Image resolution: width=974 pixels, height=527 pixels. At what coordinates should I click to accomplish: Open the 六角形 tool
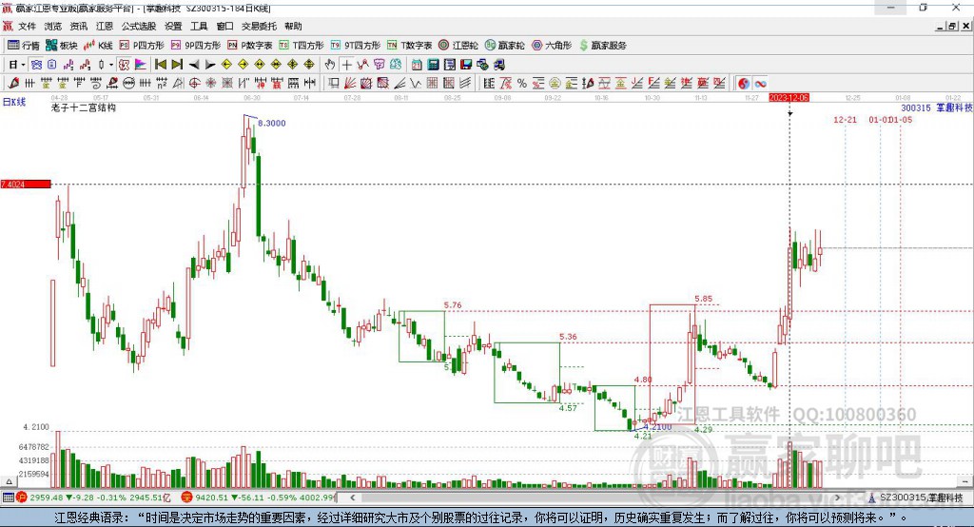[552, 46]
